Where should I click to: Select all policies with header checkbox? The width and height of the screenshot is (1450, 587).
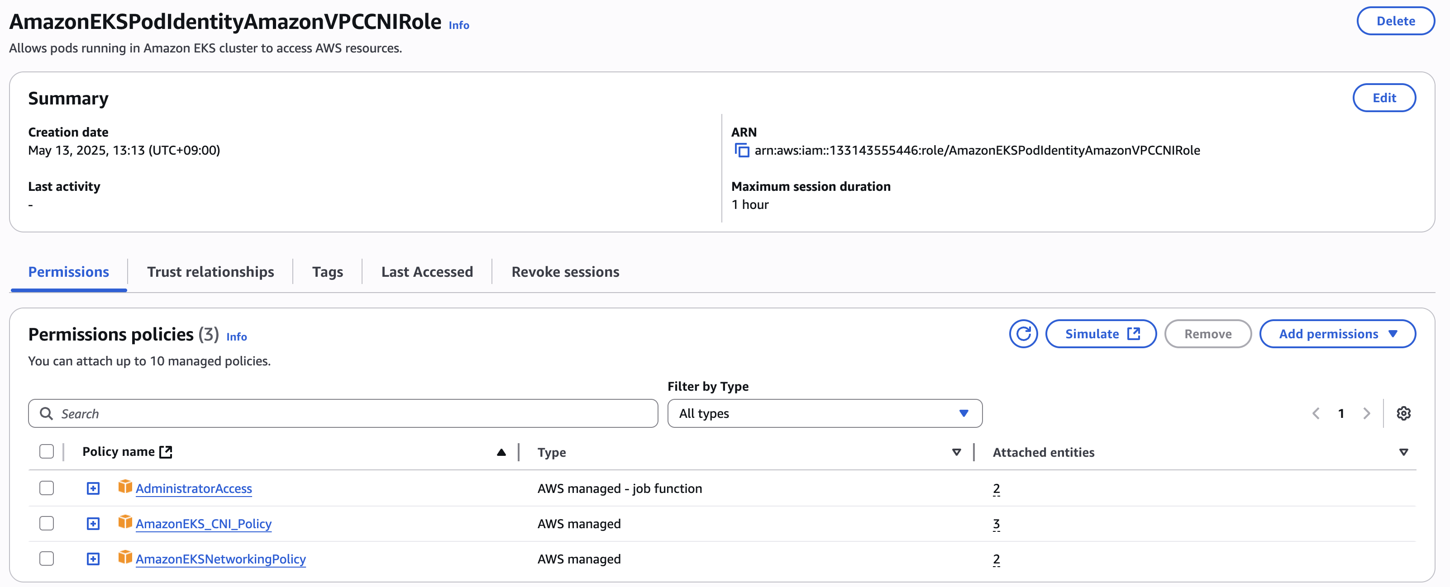(x=47, y=451)
